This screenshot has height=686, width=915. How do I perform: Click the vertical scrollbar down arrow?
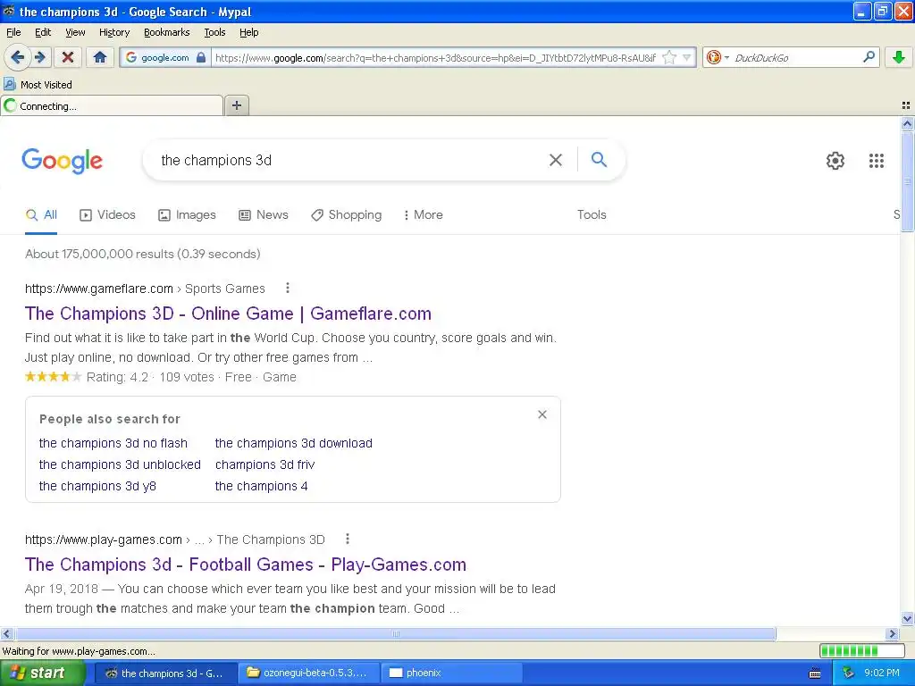[907, 619]
